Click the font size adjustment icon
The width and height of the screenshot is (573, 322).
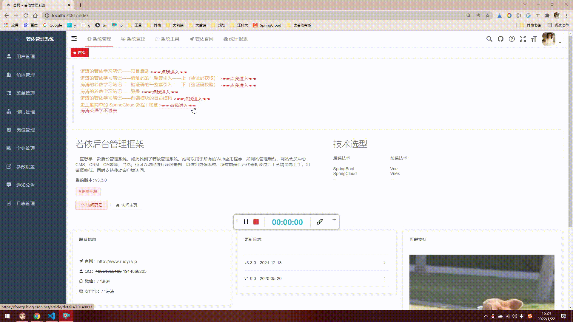point(534,39)
